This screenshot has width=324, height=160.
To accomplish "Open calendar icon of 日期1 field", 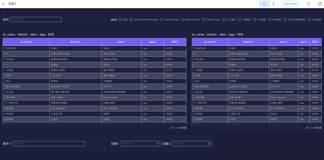I will pyautogui.click(x=158, y=144).
